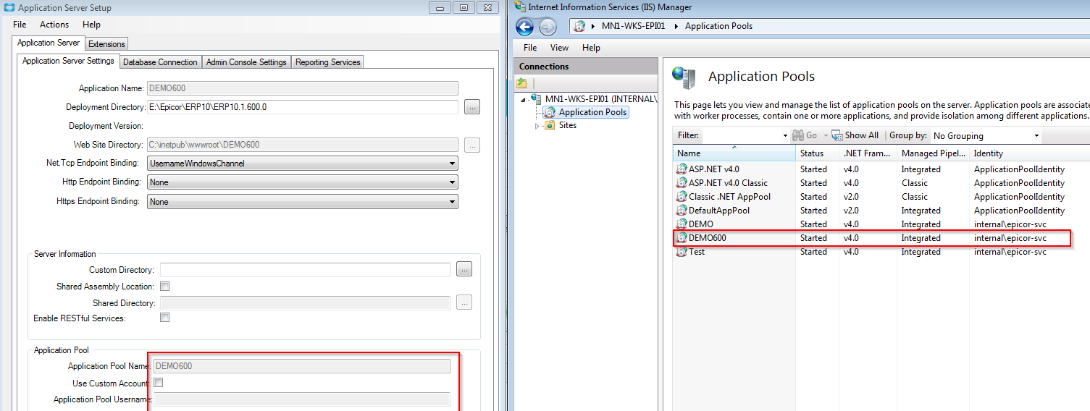Click the Go filter icon
This screenshot has width=1090, height=411.
(798, 135)
